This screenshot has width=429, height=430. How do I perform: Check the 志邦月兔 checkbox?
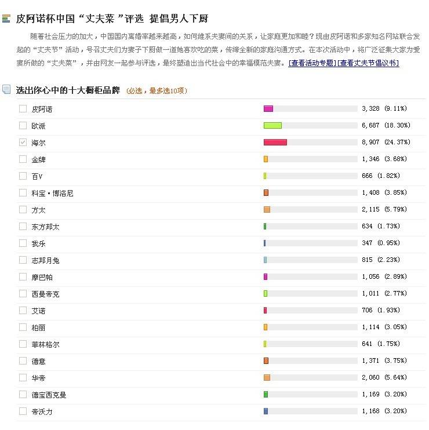click(x=23, y=260)
